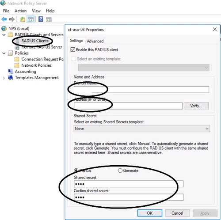Screen dimensions: 221x220
Task: Expand the Templates Management tree node
Action: coord(4,78)
